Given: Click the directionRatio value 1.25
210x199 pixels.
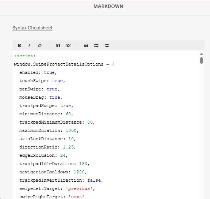Looking at the screenshot, I should coord(68,147).
